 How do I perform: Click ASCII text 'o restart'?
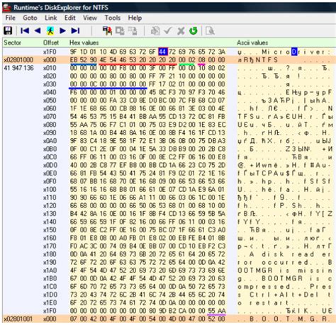pyautogui.click(x=263, y=303)
